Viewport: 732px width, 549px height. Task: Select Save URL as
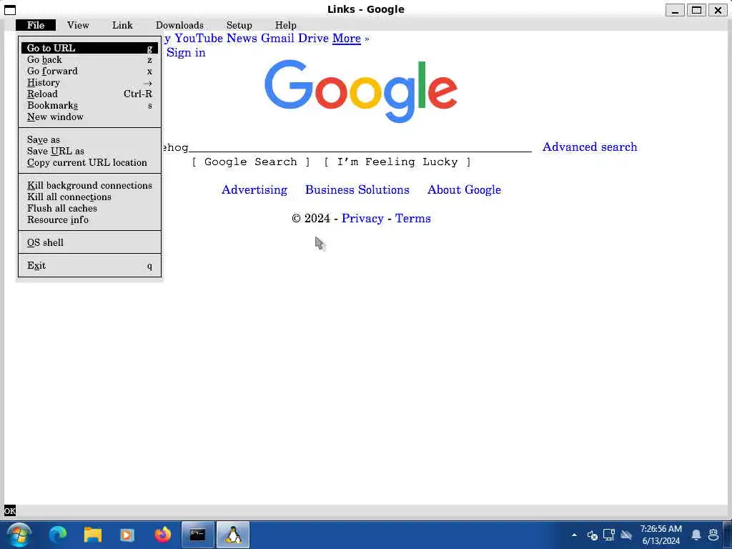click(x=89, y=151)
